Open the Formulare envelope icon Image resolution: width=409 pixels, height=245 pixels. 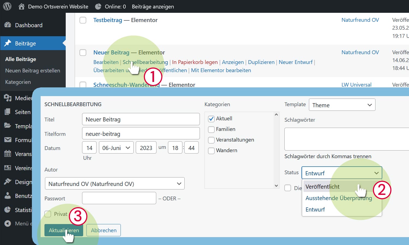pos(8,140)
